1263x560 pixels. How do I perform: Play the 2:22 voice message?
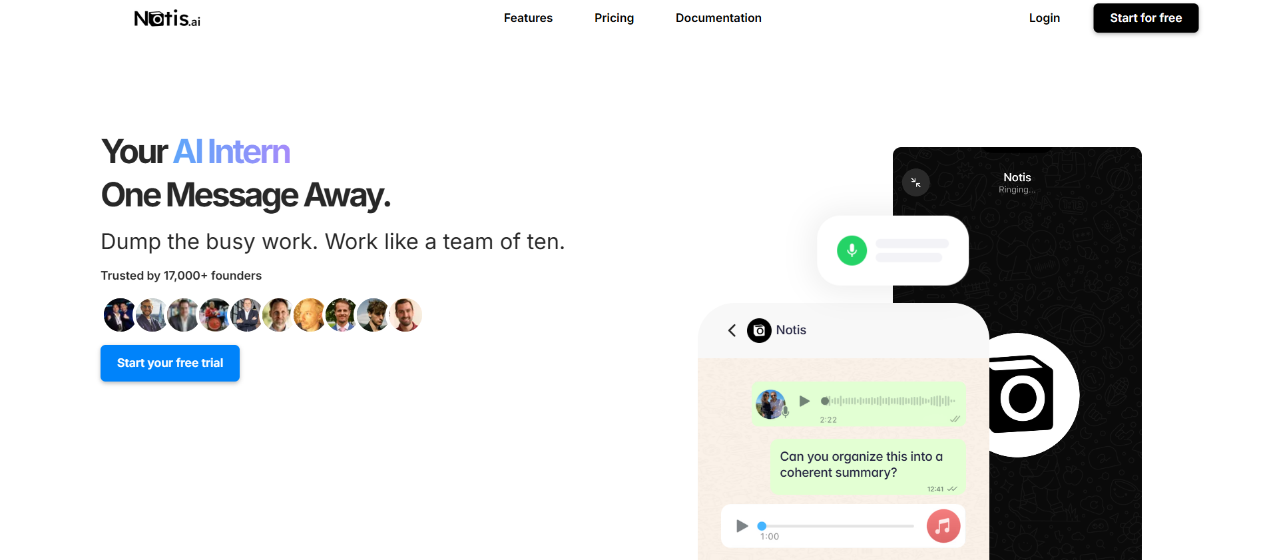click(804, 401)
